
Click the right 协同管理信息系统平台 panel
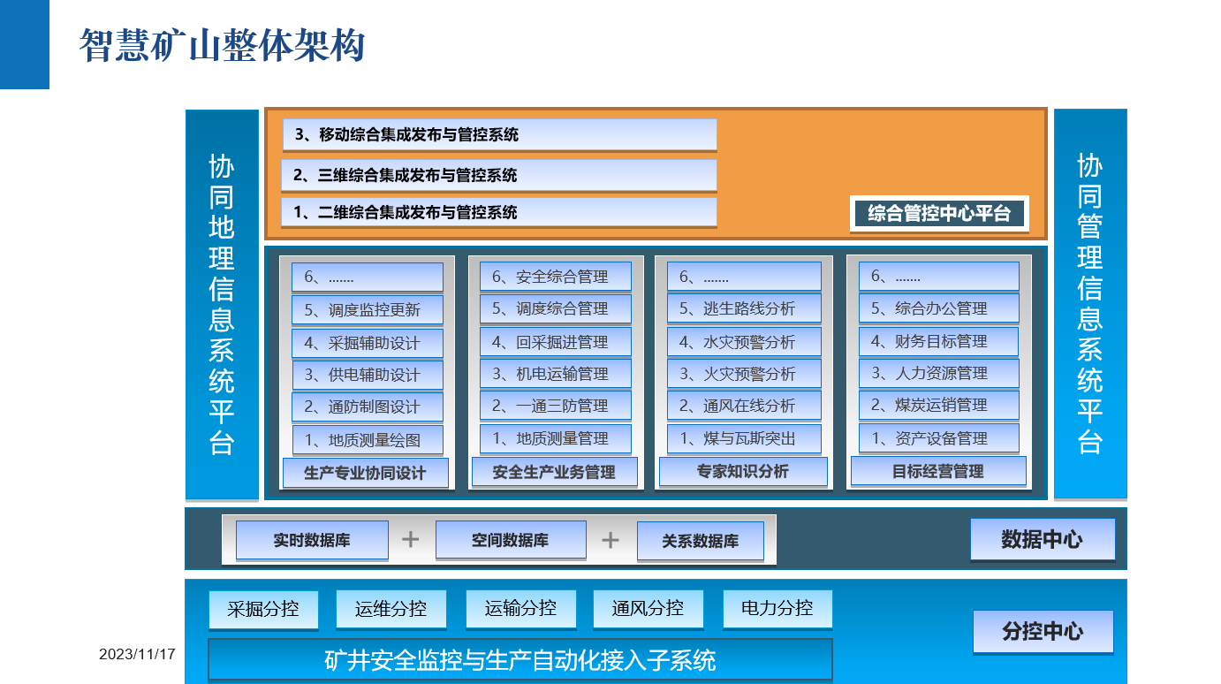pos(1090,305)
